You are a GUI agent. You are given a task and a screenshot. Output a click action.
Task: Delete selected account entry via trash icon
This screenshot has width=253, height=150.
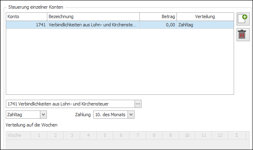pos(243,35)
